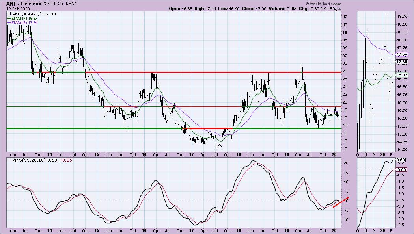Click the 'EMA(43) 17.54' legend entry
This screenshot has width=414, height=234.
(x=24, y=23)
